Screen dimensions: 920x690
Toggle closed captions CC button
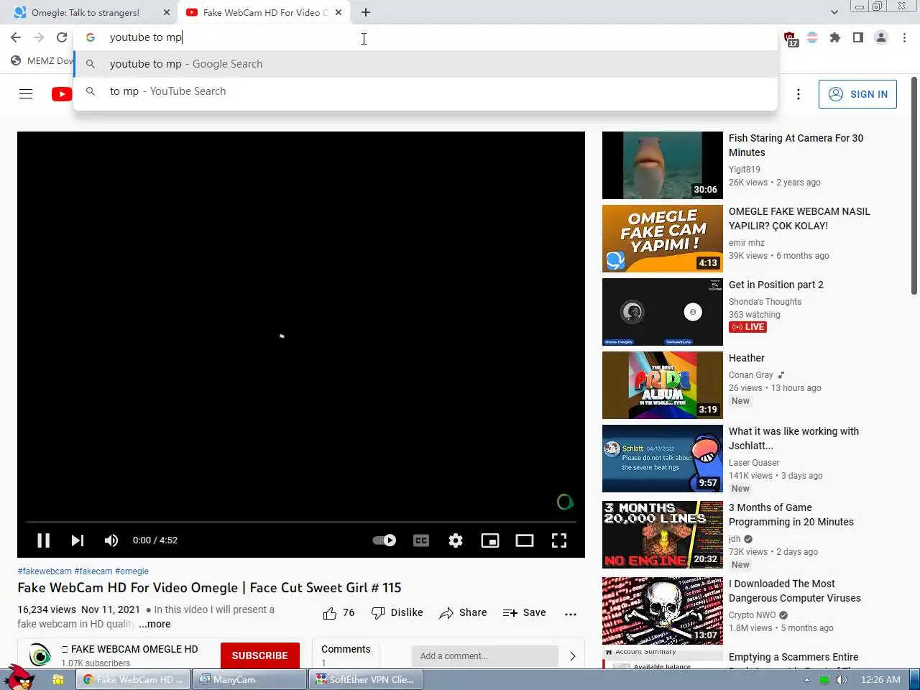pos(421,540)
